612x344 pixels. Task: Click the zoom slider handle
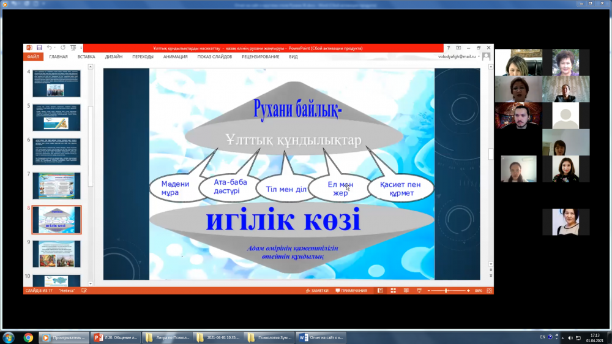(446, 291)
